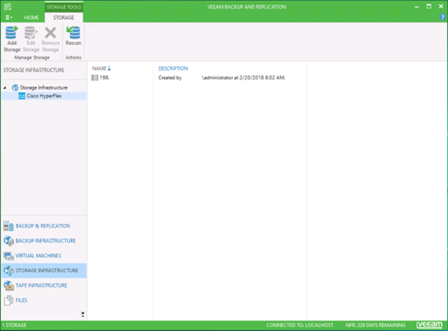The width and height of the screenshot is (448, 331).
Task: Open the Files view
Action: 21,300
